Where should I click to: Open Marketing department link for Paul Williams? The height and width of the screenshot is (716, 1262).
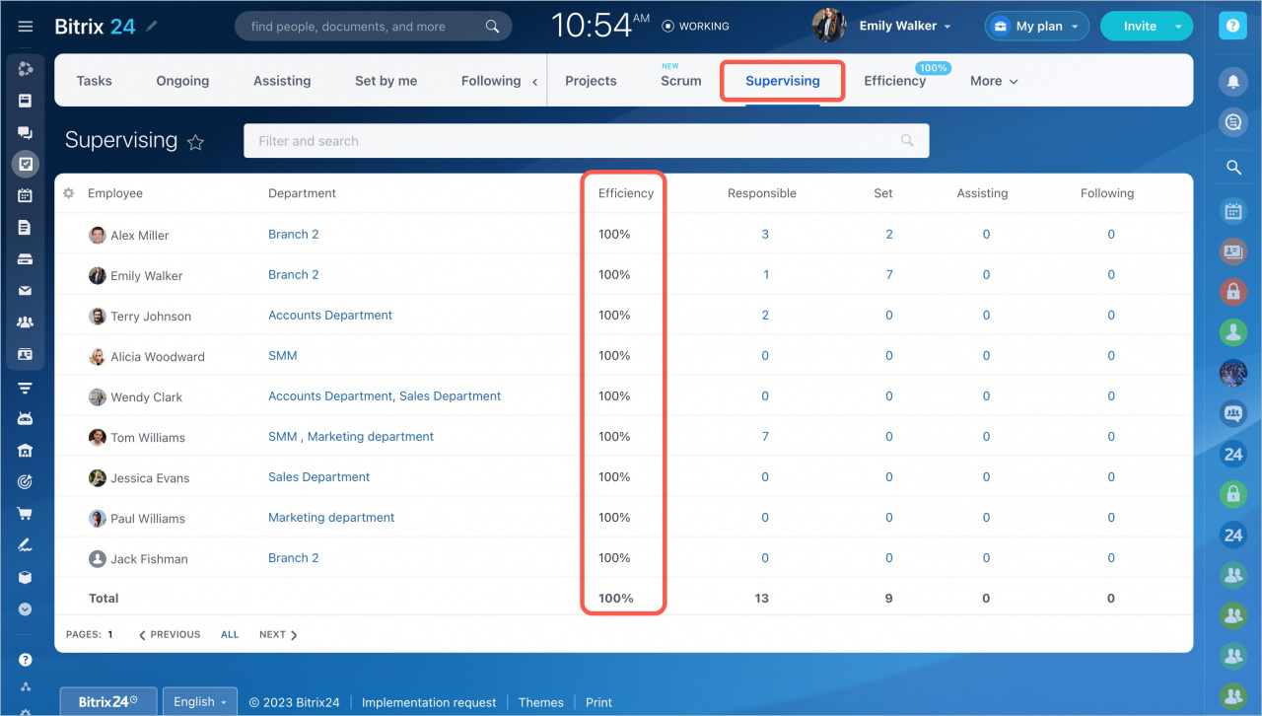point(331,518)
